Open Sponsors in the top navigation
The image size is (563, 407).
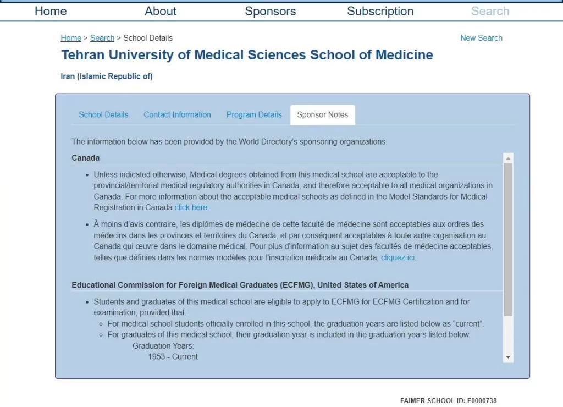pyautogui.click(x=270, y=11)
